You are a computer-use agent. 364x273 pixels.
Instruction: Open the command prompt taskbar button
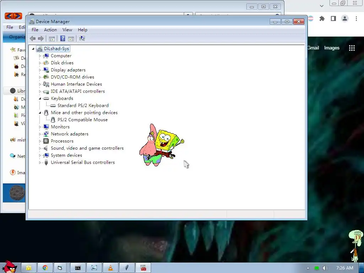[78, 268]
